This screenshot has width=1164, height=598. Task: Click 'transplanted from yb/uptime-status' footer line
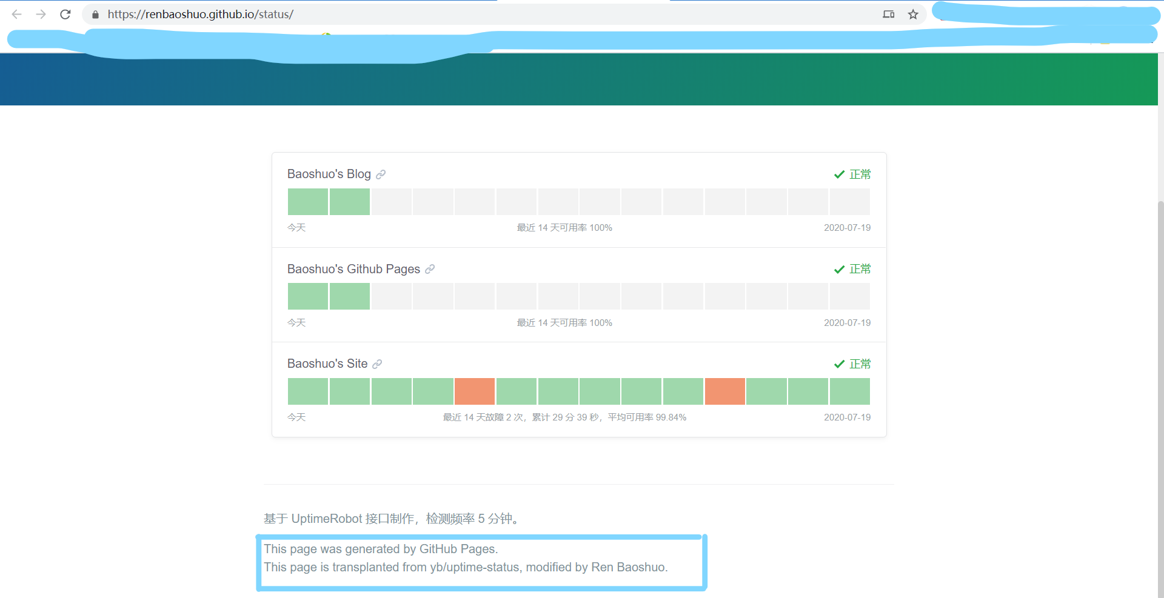[x=466, y=567]
